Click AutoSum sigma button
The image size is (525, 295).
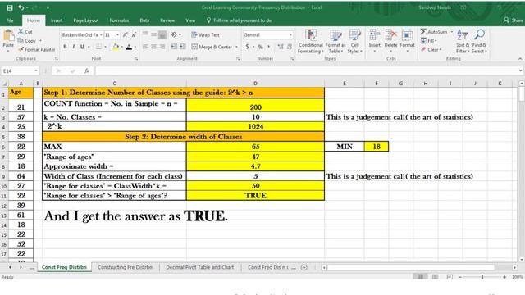tap(434, 32)
